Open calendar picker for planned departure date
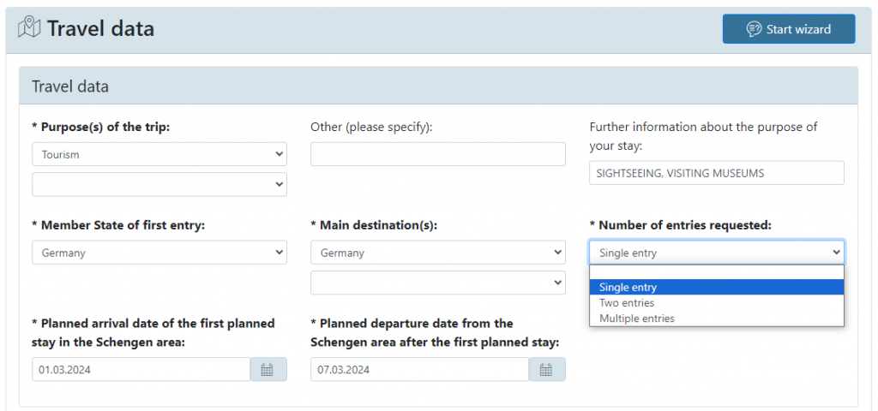This screenshot has height=411, width=878. pos(546,370)
